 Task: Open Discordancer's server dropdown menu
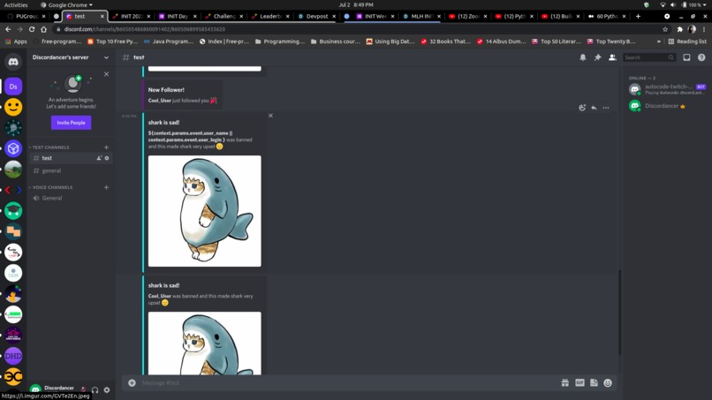pyautogui.click(x=71, y=57)
